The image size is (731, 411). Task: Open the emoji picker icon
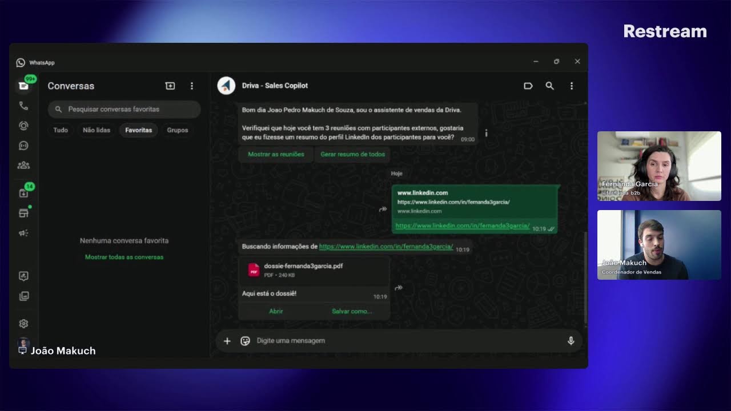tap(246, 341)
